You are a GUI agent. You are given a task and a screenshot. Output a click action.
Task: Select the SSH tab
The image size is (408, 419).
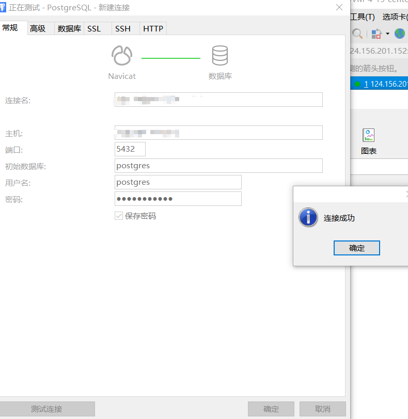point(125,28)
